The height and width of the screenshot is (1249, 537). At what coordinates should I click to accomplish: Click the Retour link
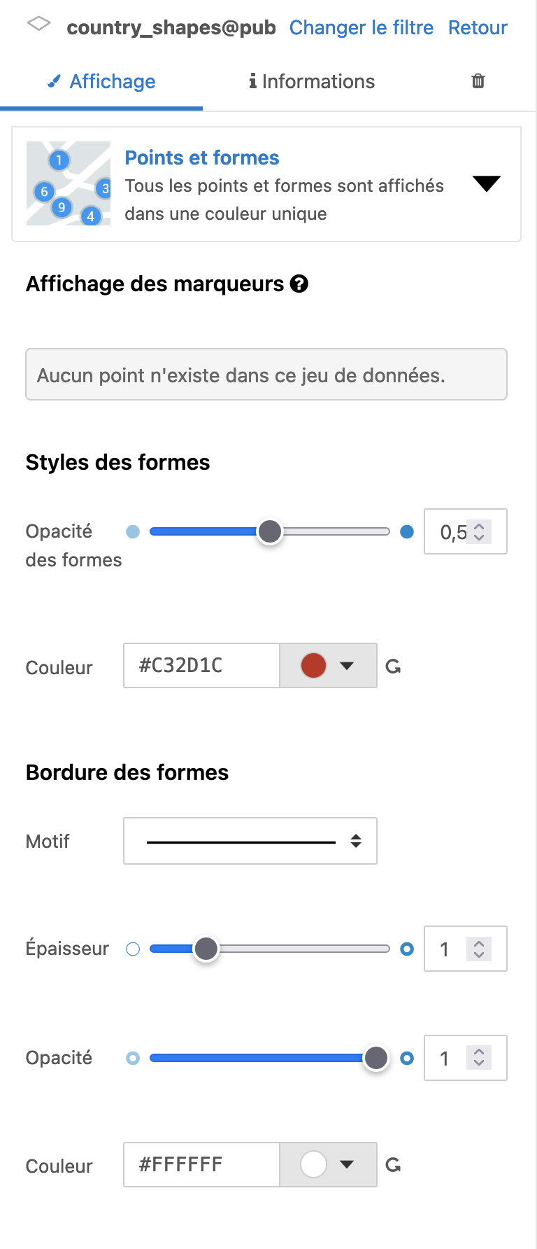tap(478, 27)
